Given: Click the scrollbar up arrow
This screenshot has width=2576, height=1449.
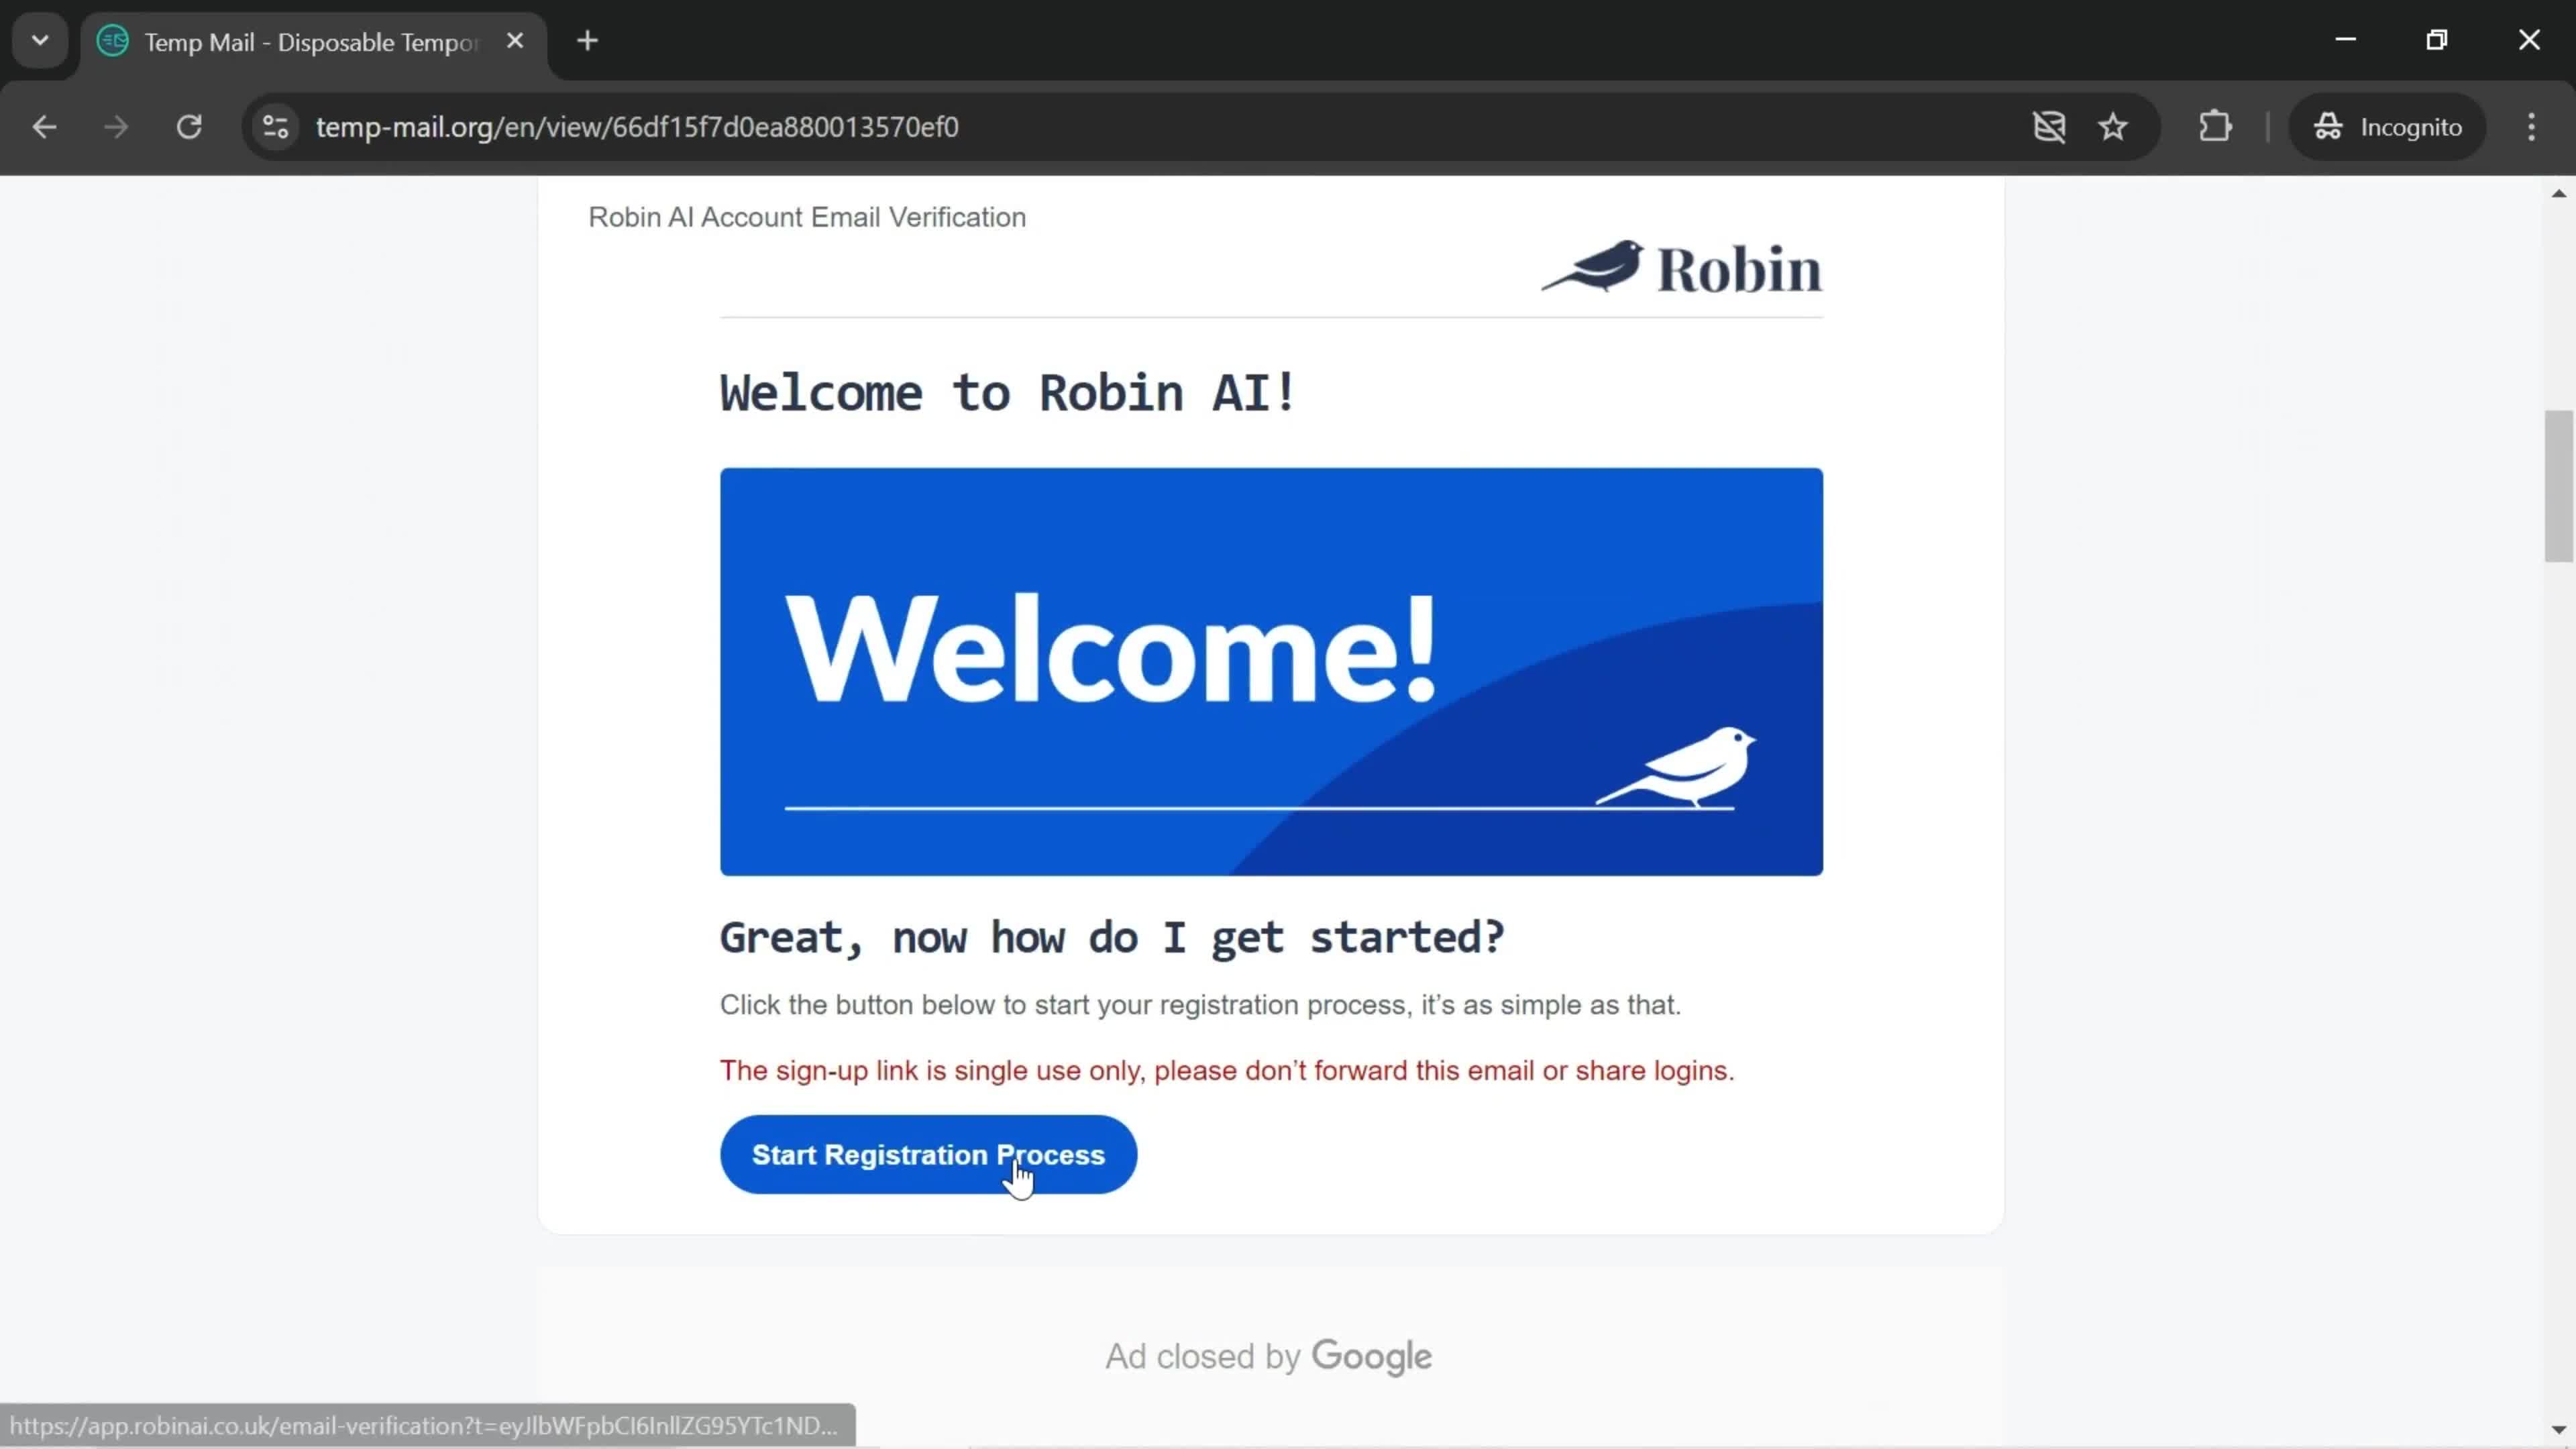Looking at the screenshot, I should point(2558,194).
